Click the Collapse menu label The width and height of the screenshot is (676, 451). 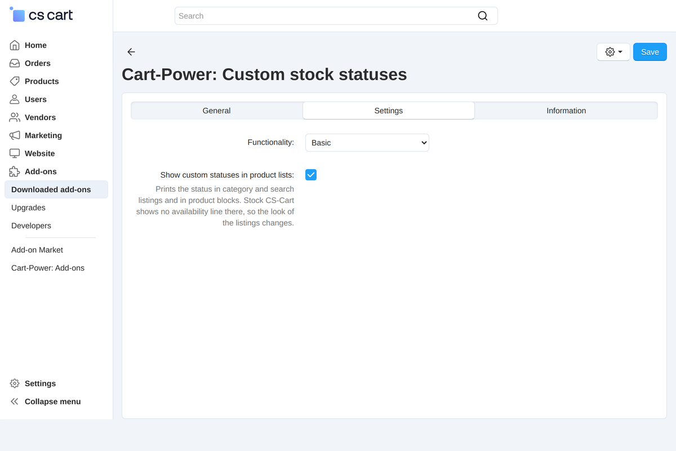52,401
